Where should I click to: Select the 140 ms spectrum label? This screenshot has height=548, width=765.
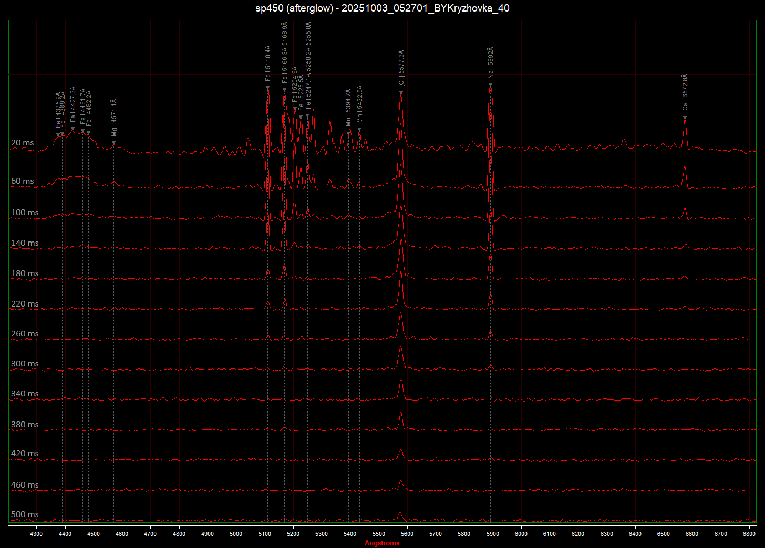tap(25, 243)
